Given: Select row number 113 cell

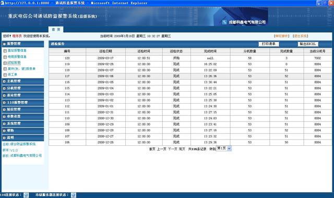Looking at the screenshot, I should point(67,100).
